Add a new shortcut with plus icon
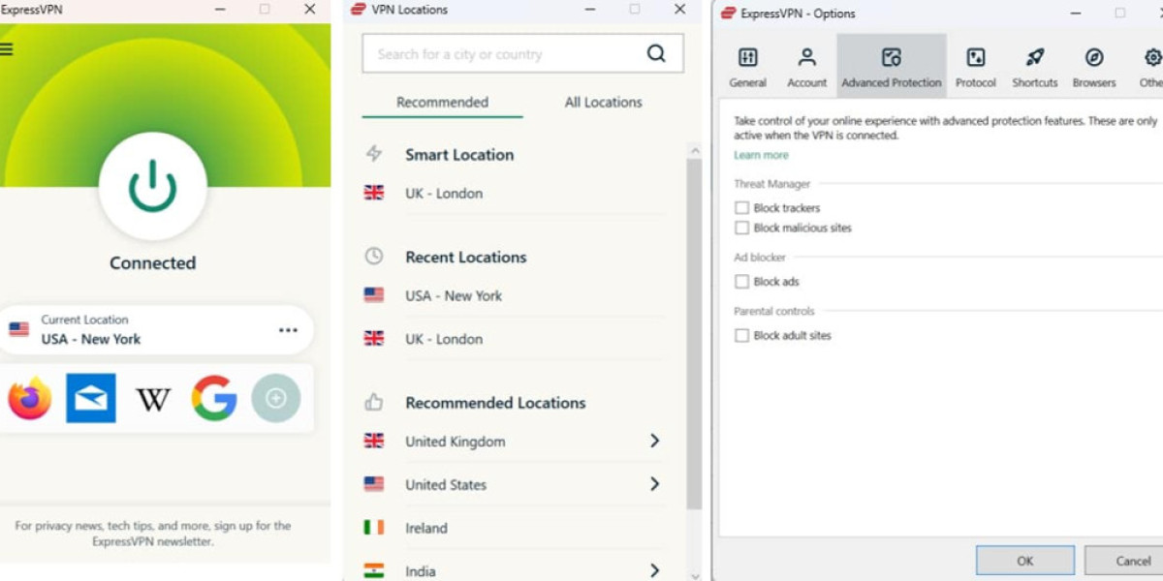Screen dimensions: 1163x581 point(276,398)
